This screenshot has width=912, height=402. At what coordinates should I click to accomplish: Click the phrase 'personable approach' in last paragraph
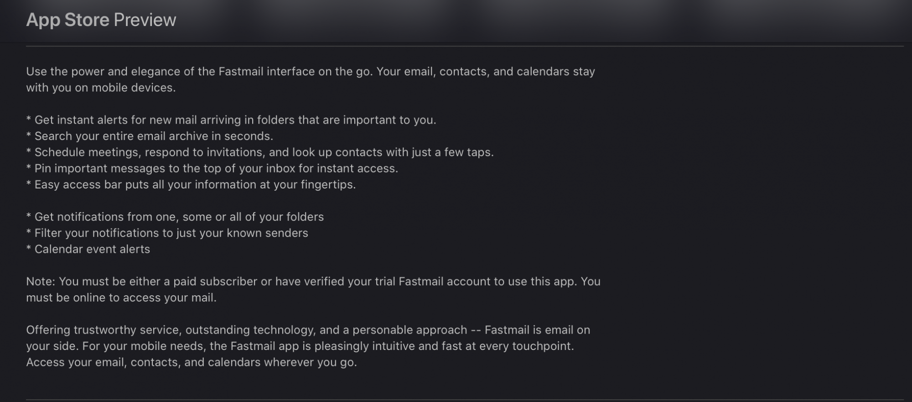[x=409, y=330]
